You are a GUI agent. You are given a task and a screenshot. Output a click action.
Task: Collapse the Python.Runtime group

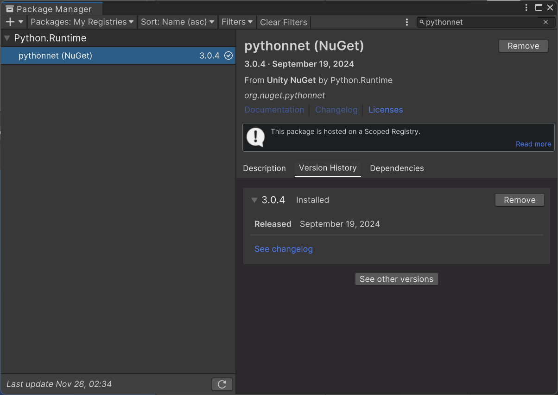pyautogui.click(x=6, y=37)
